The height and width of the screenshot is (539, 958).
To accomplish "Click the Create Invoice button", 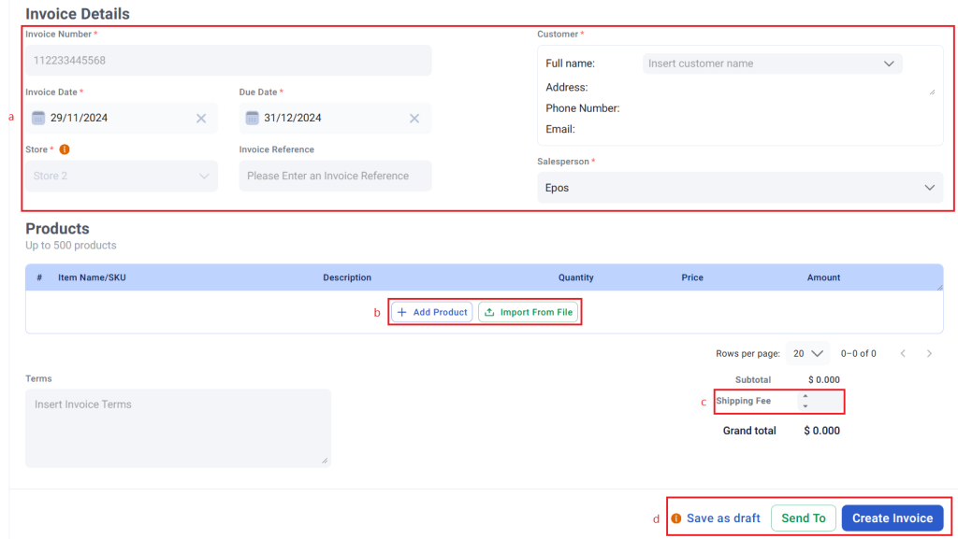I will click(x=892, y=518).
